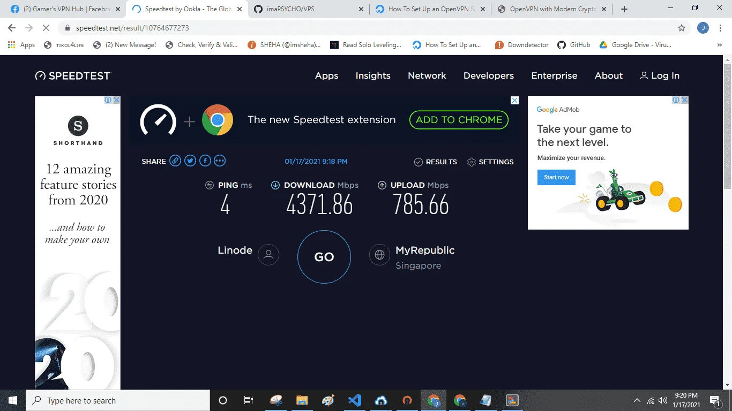This screenshot has height=411, width=732.
Task: Switch to the How To Set Up an OpenVPN tab
Action: point(430,9)
